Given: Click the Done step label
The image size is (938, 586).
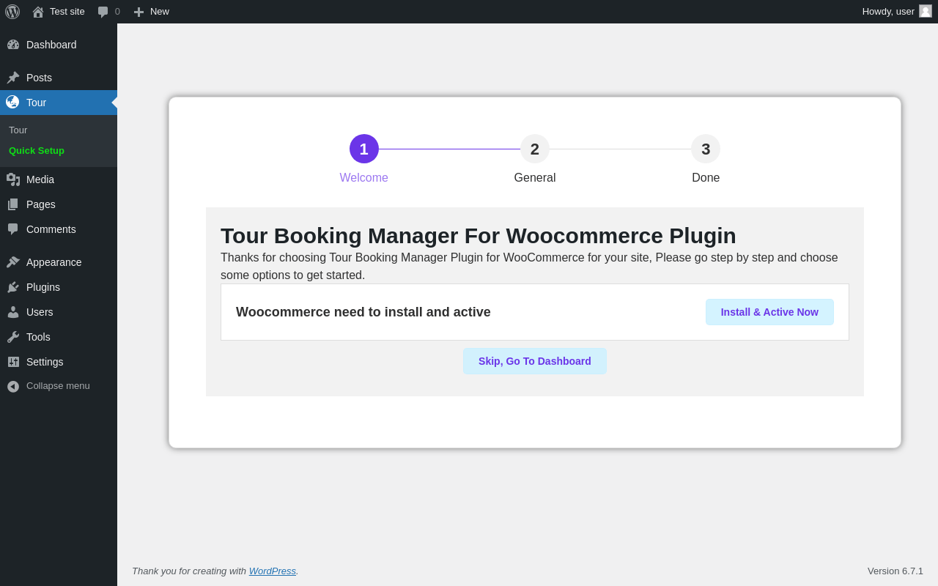Looking at the screenshot, I should [x=706, y=178].
